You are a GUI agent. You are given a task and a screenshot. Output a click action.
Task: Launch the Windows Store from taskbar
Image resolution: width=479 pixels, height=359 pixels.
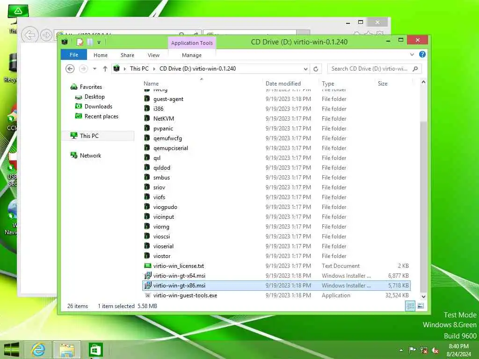click(x=95, y=350)
